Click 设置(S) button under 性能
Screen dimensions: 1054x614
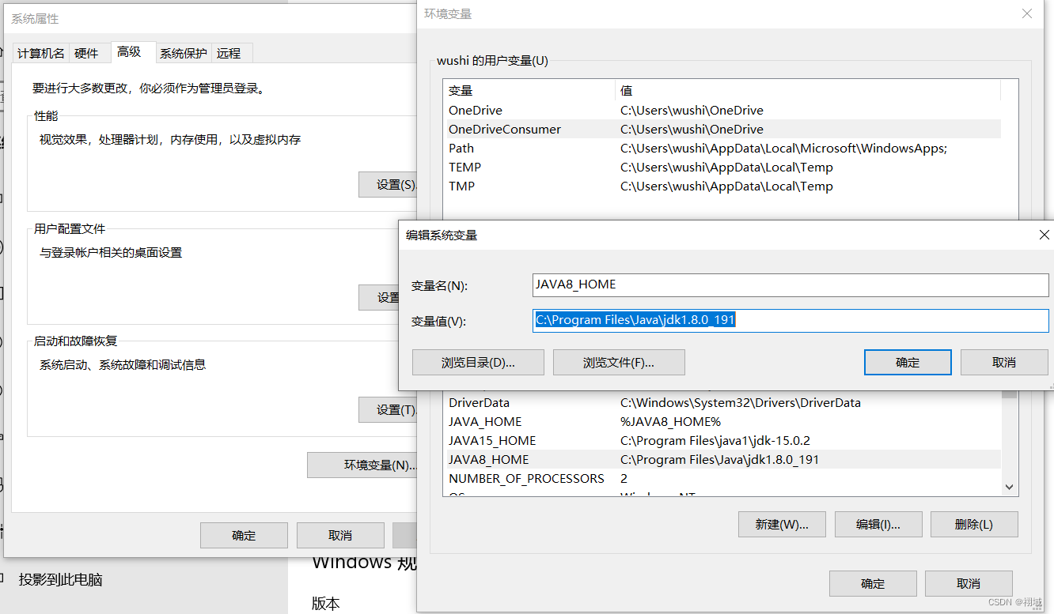pyautogui.click(x=388, y=184)
